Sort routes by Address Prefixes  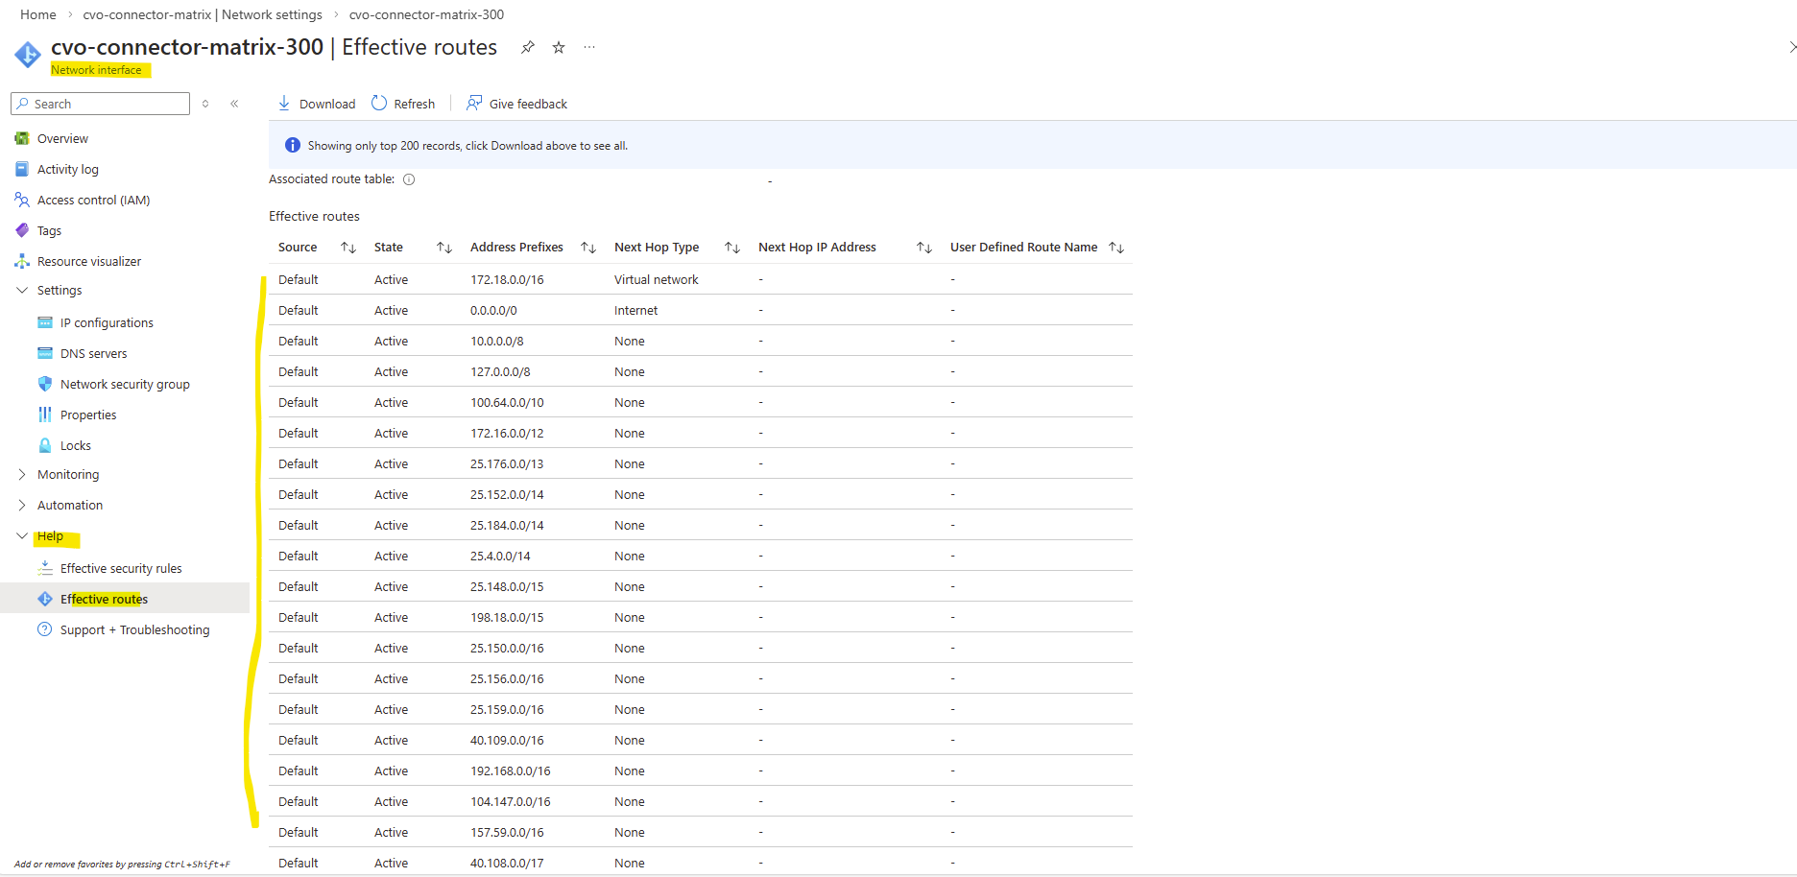[588, 248]
